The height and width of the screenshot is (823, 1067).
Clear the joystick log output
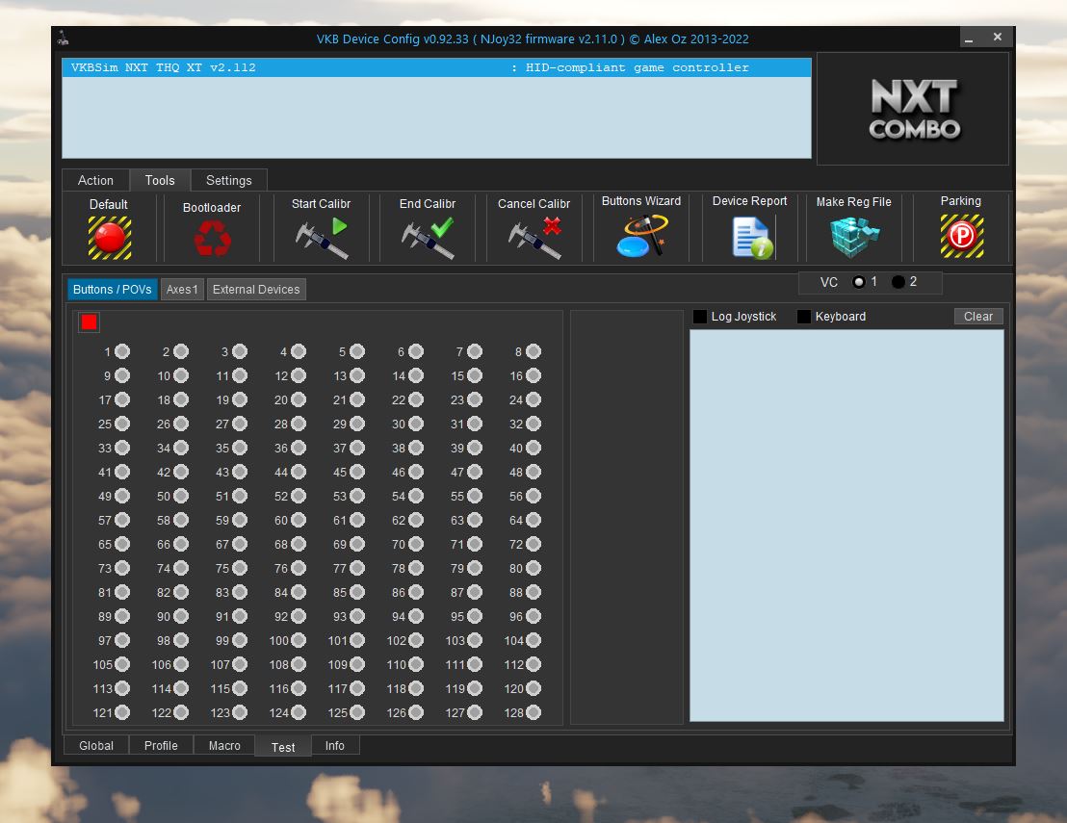977,317
